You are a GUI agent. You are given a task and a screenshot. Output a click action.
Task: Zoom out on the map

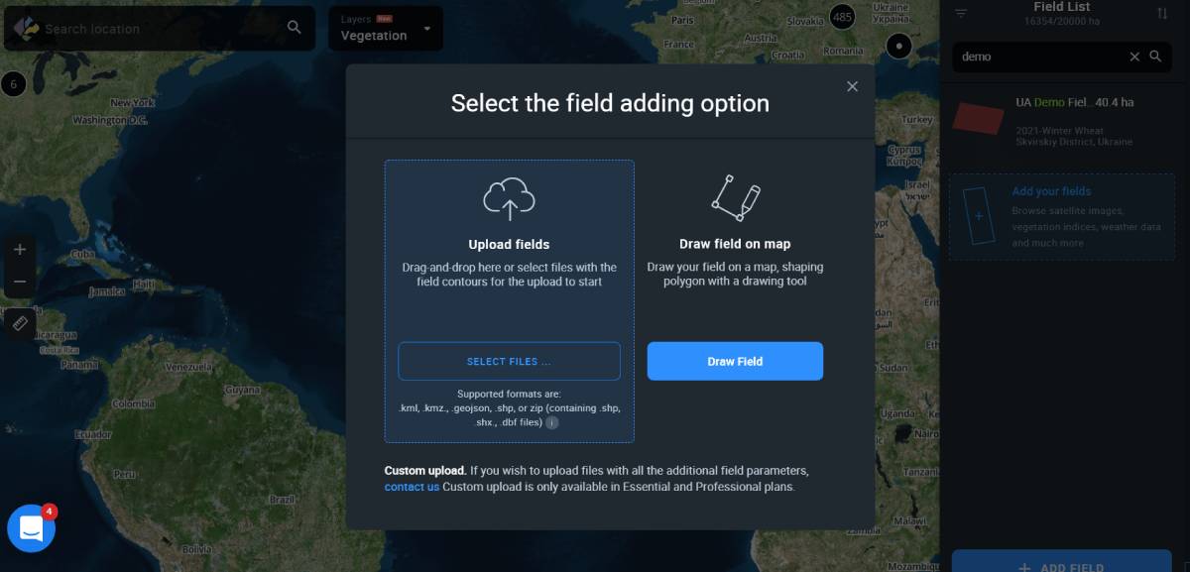(x=20, y=282)
